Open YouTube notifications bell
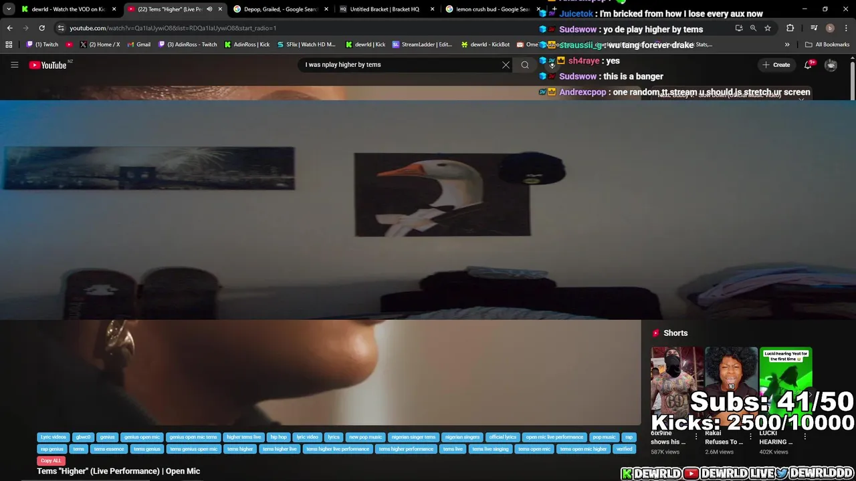Image resolution: width=856 pixels, height=481 pixels. [x=809, y=65]
